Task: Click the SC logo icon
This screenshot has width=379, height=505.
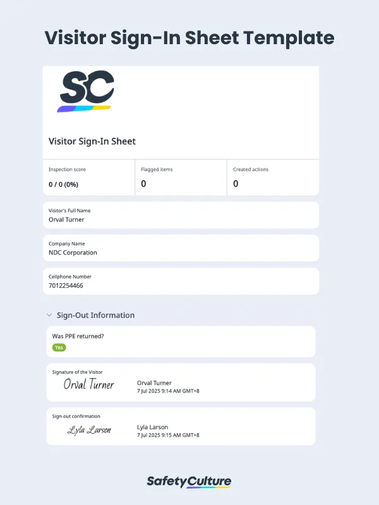Action: coord(86,92)
